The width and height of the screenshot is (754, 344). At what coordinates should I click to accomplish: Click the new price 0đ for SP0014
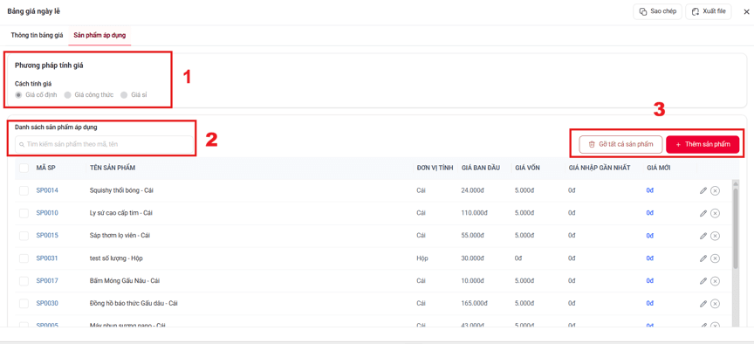650,190
